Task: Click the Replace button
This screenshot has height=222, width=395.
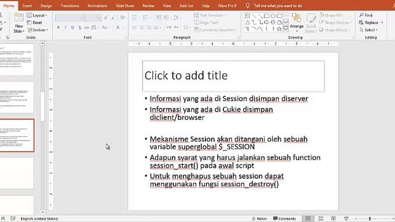Action: (371, 23)
